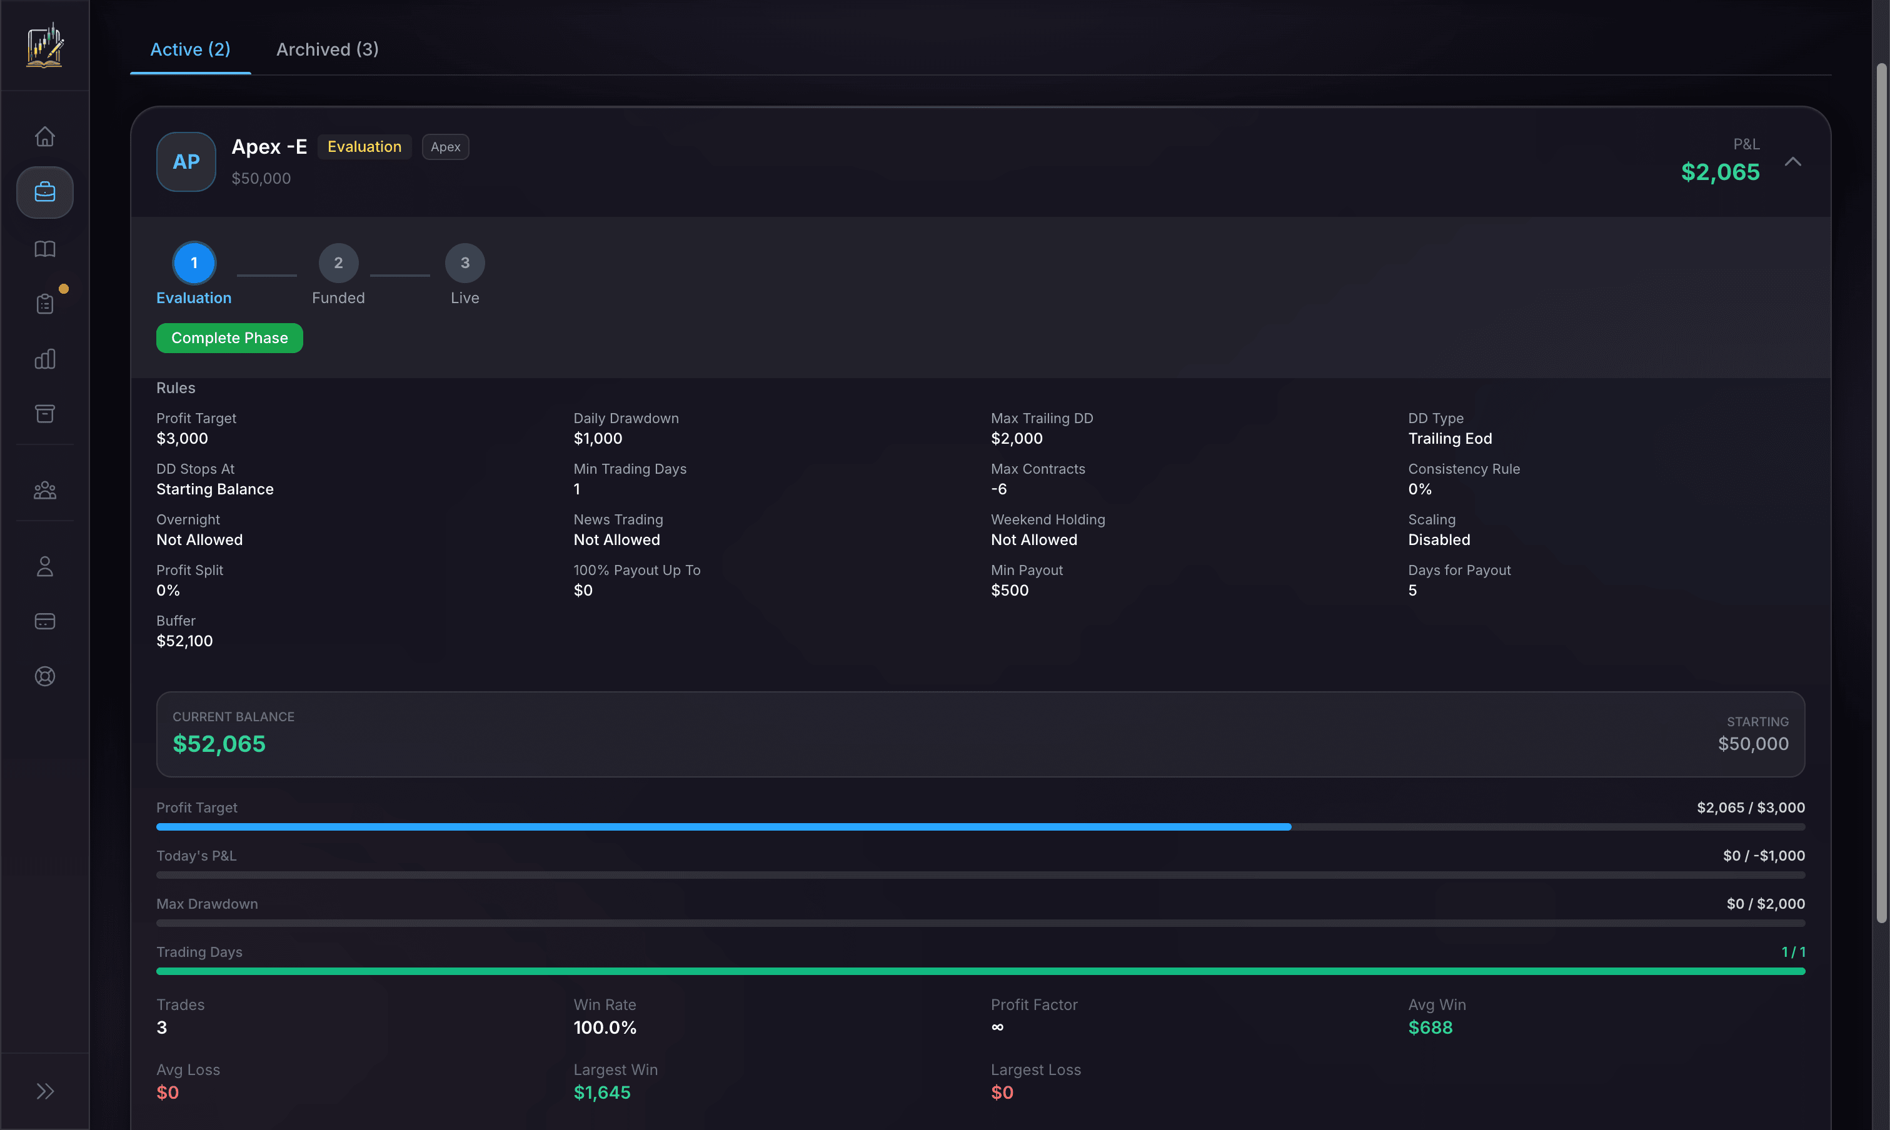The width and height of the screenshot is (1890, 1130).
Task: Click the help lifebuoy icon at sidebar bottom
Action: [x=45, y=676]
